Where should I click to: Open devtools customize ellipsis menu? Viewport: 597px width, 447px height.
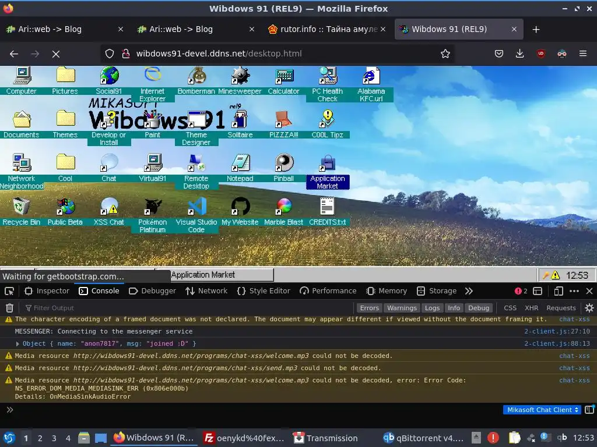pyautogui.click(x=574, y=291)
